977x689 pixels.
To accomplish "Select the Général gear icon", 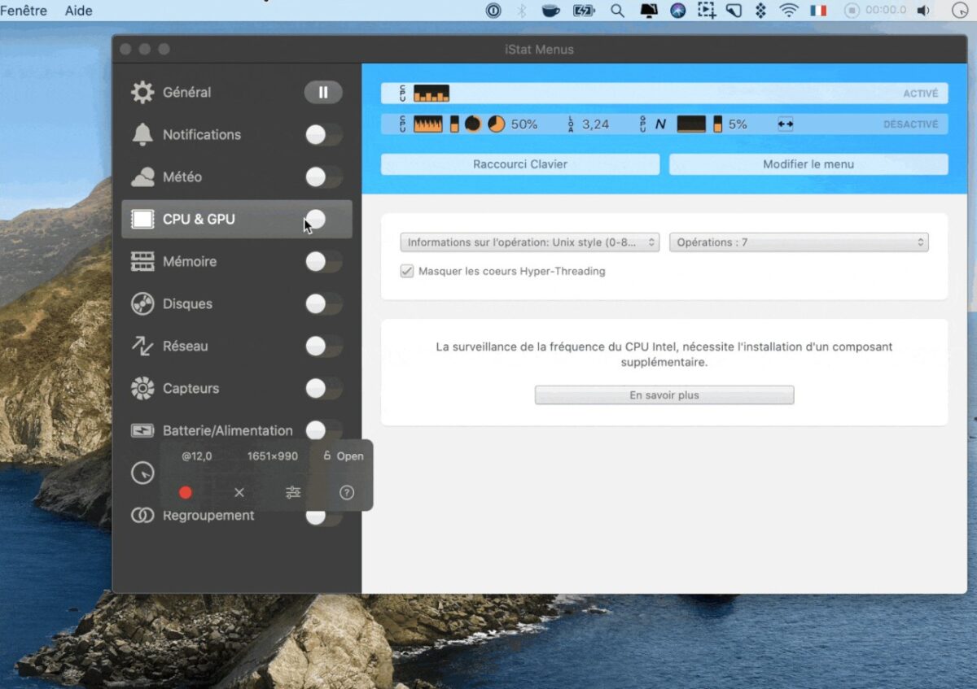I will (x=142, y=92).
